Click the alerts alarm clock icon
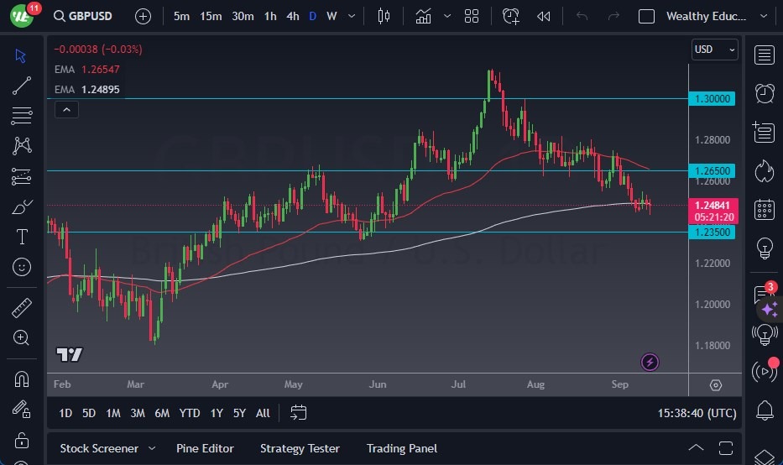783x465 pixels. [764, 93]
